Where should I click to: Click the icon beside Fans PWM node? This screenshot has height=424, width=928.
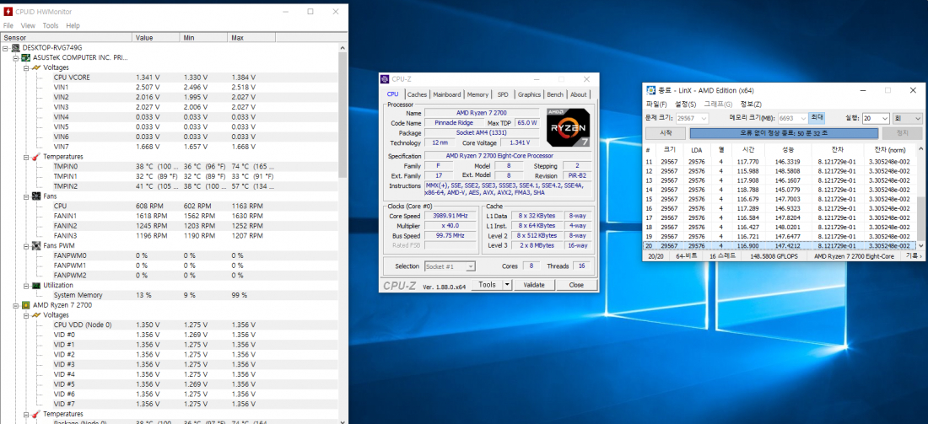point(36,245)
